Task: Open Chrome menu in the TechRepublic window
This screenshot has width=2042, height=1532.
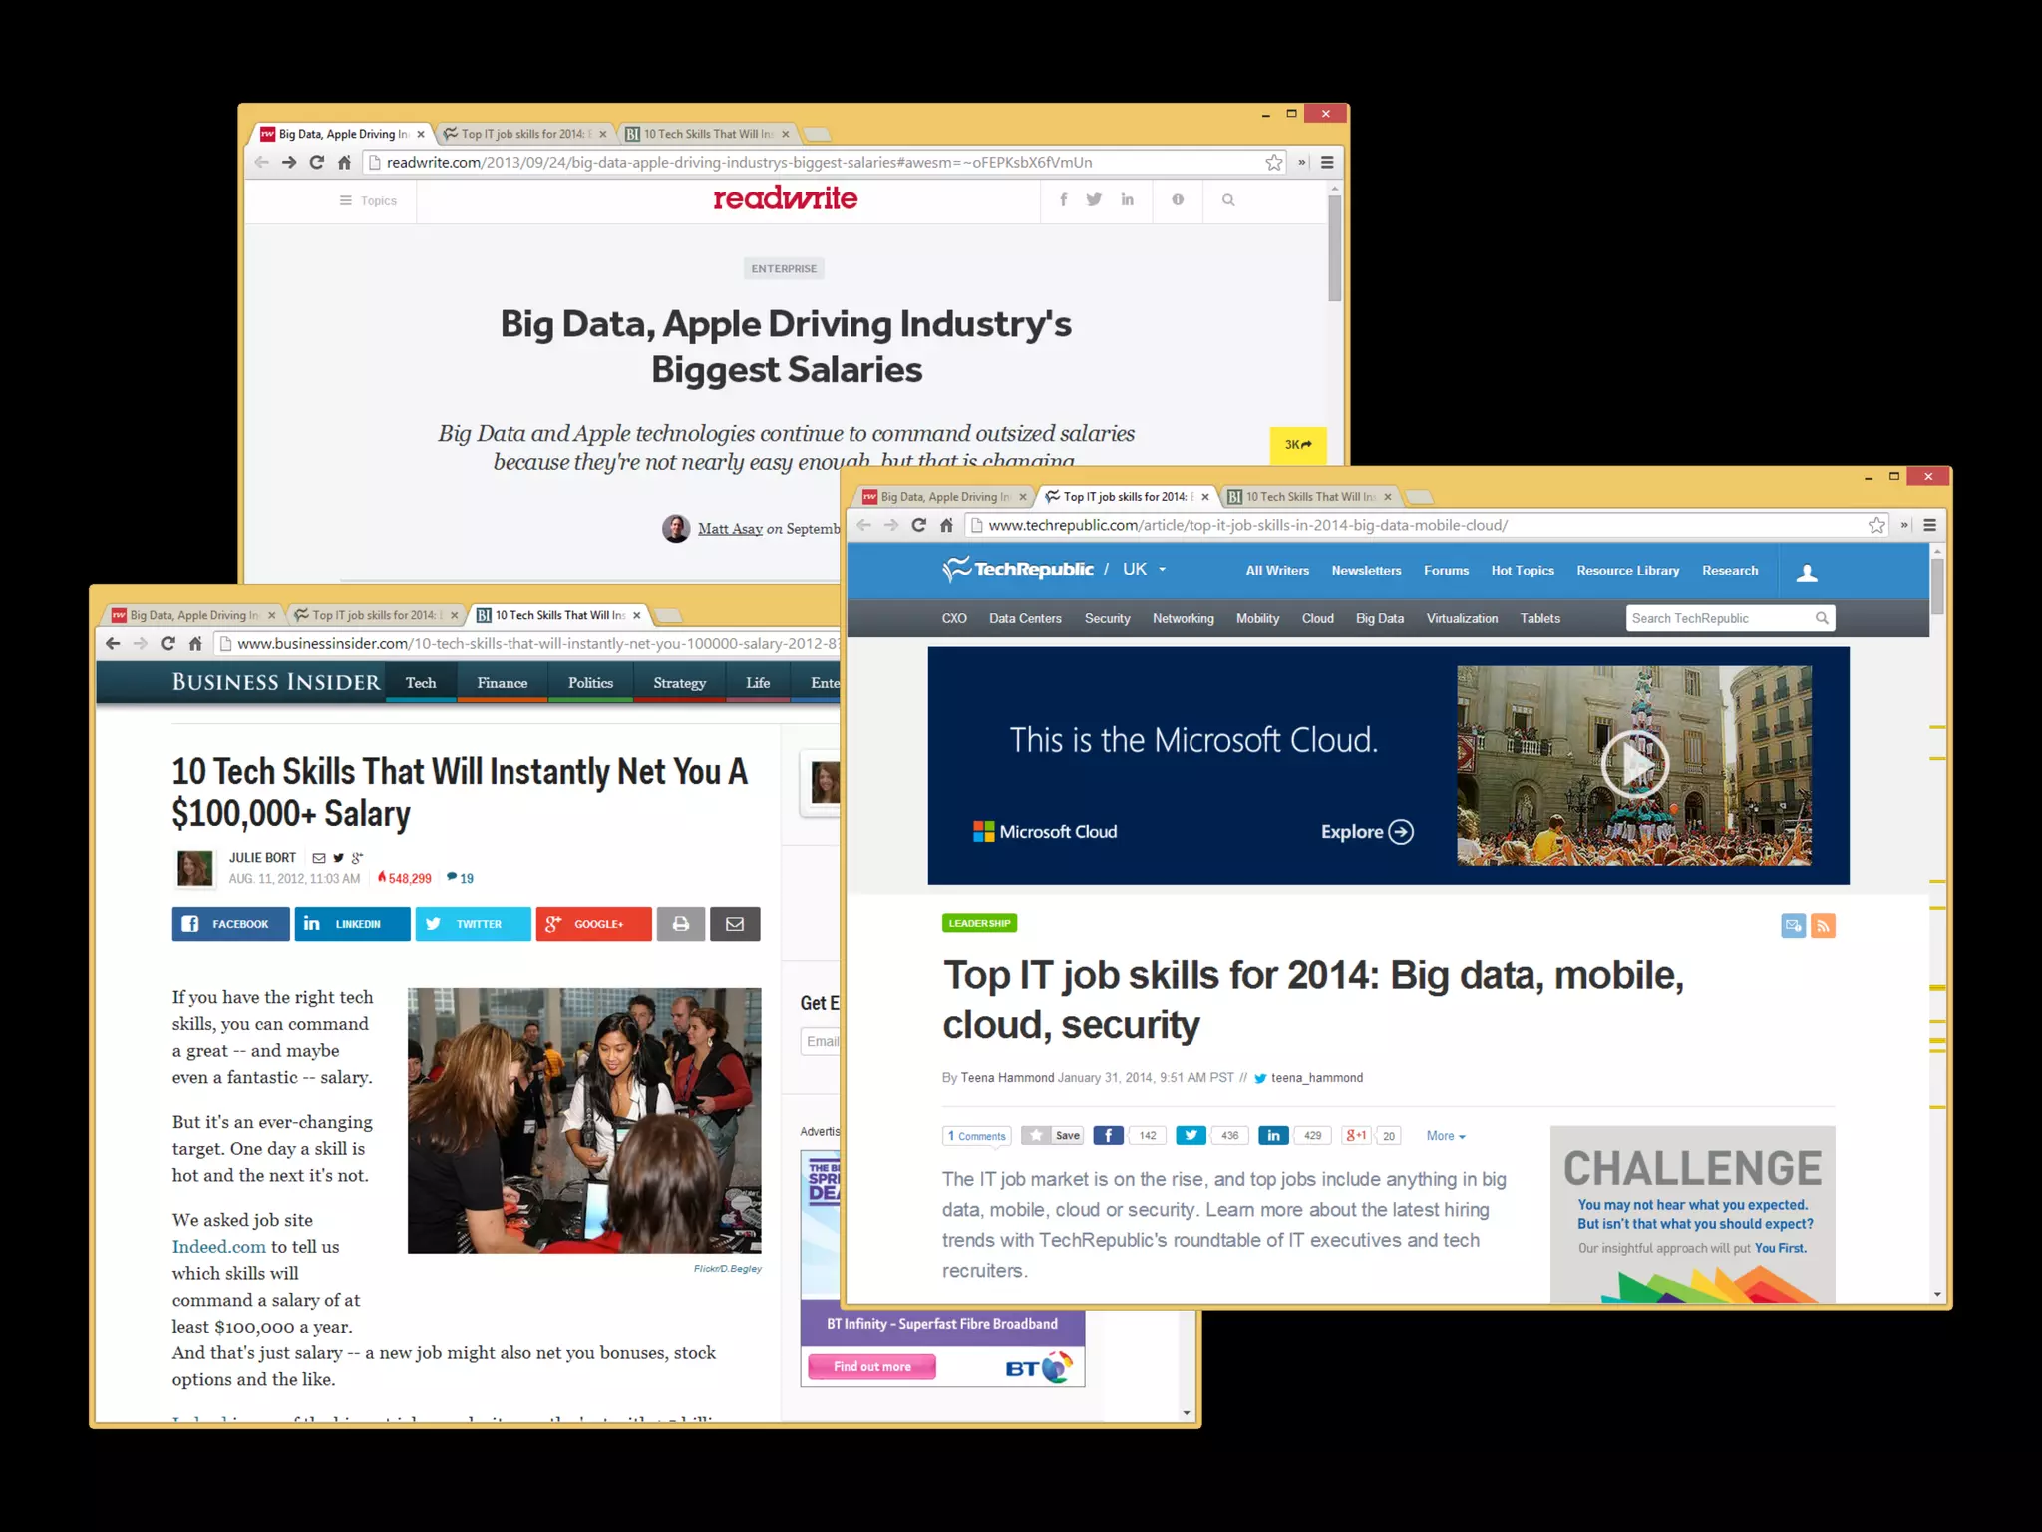Action: pyautogui.click(x=1929, y=525)
